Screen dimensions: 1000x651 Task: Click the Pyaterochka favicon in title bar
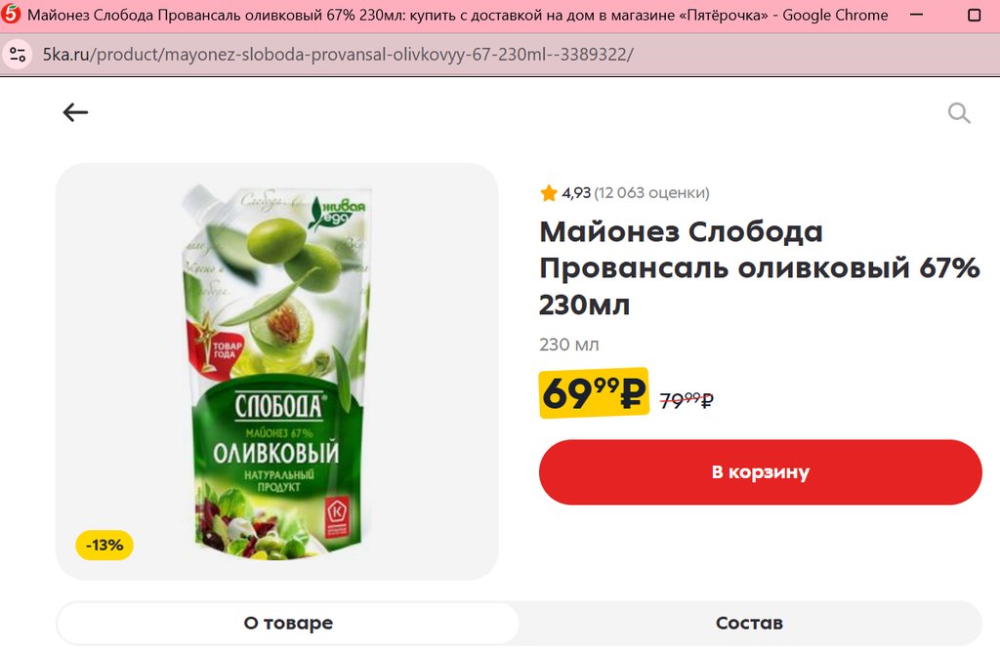coord(11,14)
